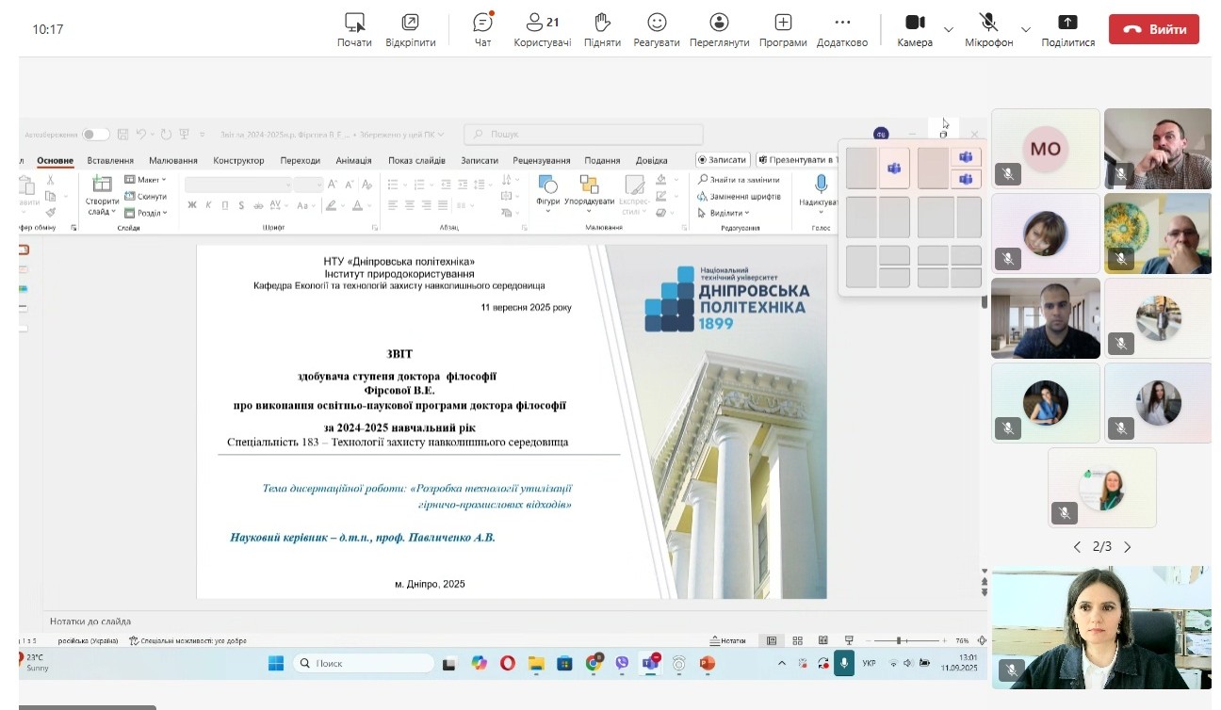Unmute the Мікрофон

[988, 29]
